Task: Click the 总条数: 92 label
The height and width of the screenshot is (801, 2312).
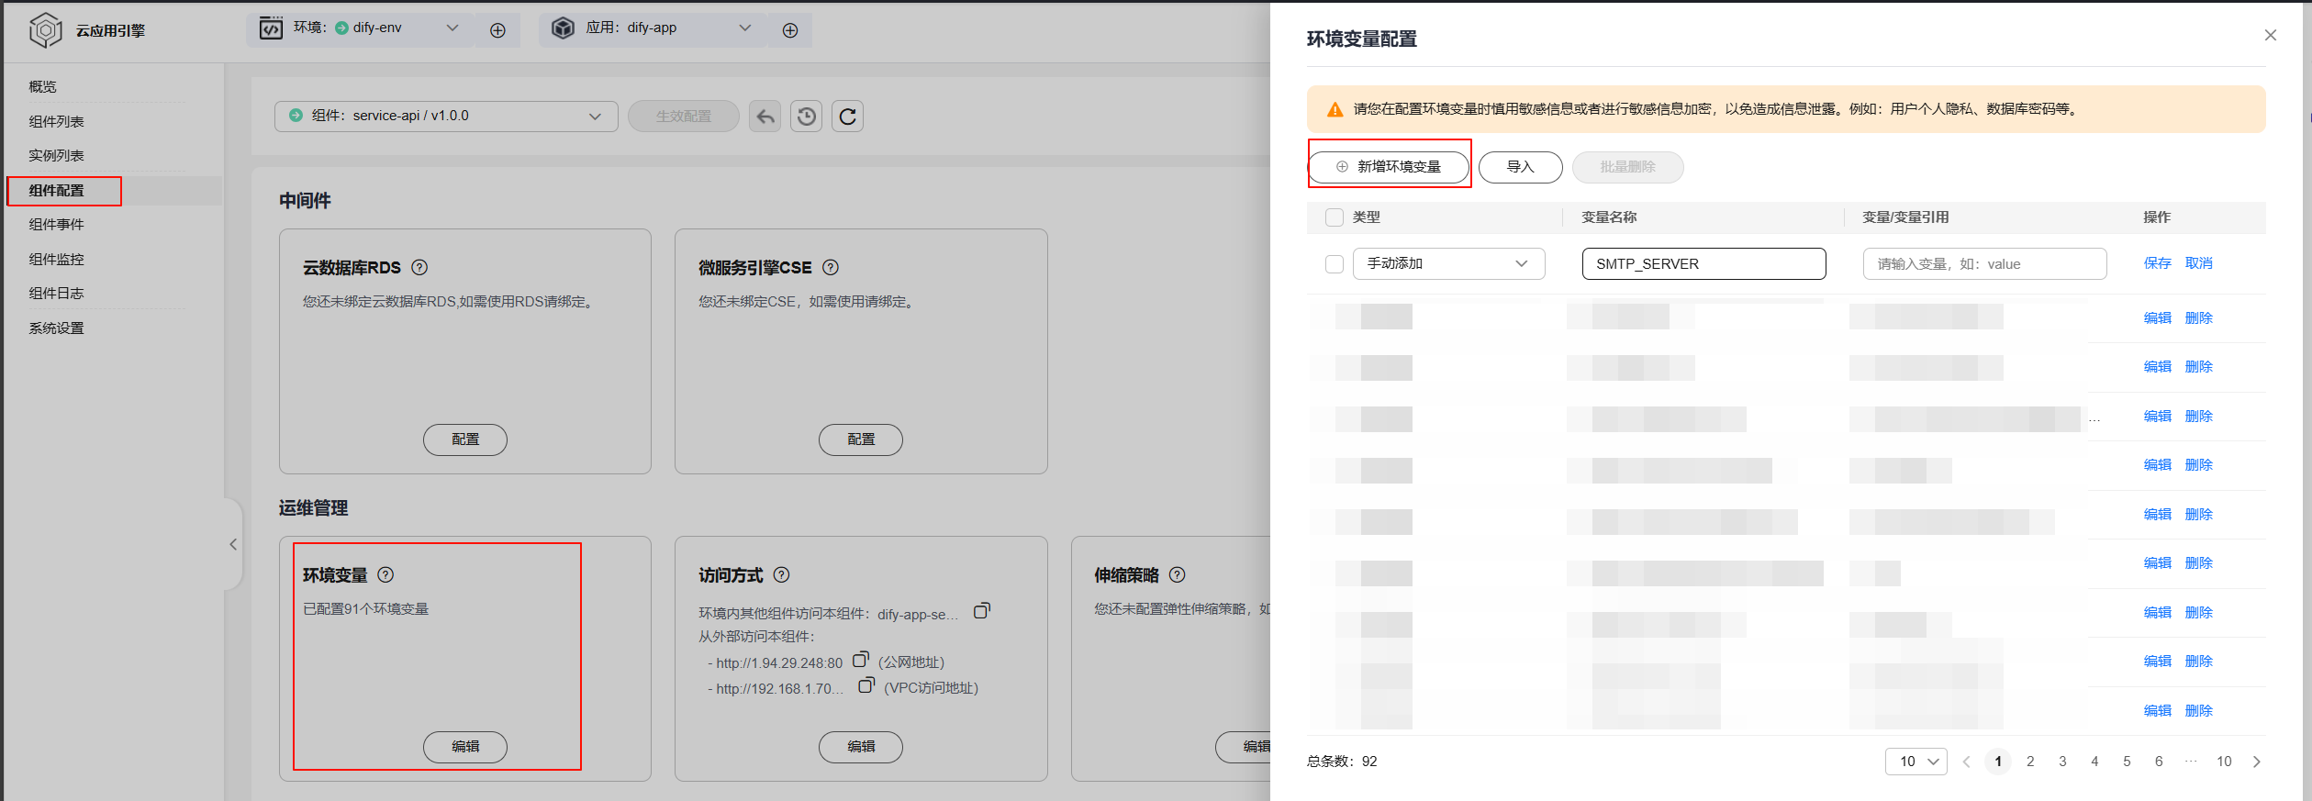Action: coord(1342,762)
